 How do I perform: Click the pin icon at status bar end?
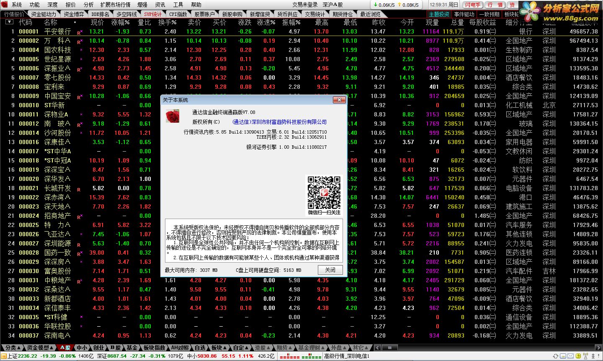click(x=598, y=356)
